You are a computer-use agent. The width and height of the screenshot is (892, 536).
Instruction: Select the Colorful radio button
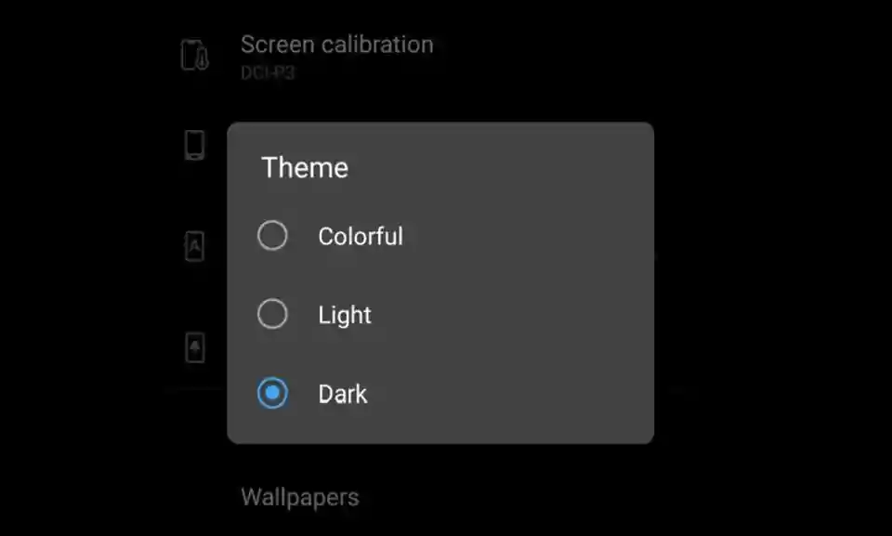[272, 236]
